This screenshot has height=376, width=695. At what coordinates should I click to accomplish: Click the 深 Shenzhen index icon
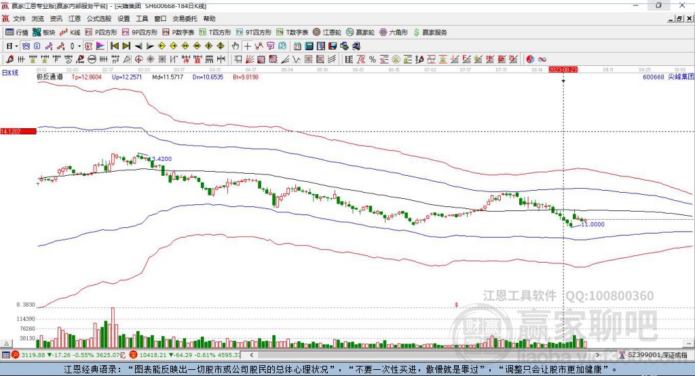[134, 355]
